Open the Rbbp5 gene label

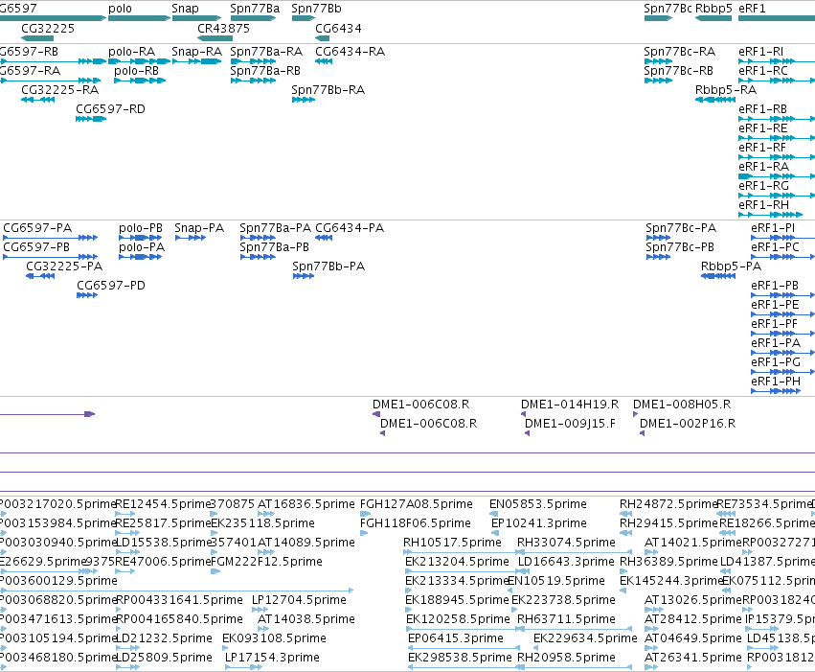coord(713,9)
